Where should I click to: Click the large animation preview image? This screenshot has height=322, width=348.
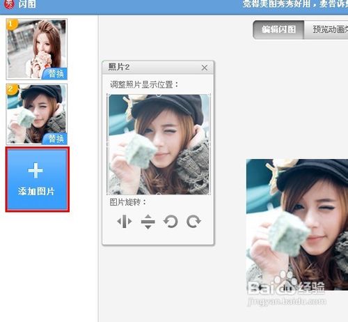coord(297,224)
